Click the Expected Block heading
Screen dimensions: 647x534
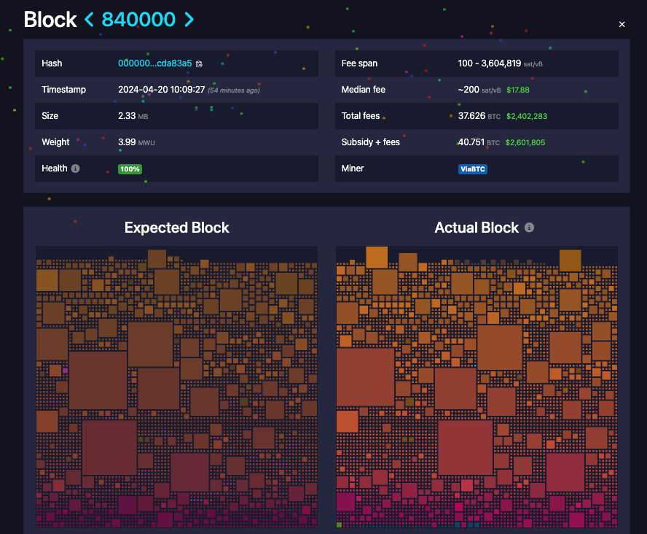(176, 228)
